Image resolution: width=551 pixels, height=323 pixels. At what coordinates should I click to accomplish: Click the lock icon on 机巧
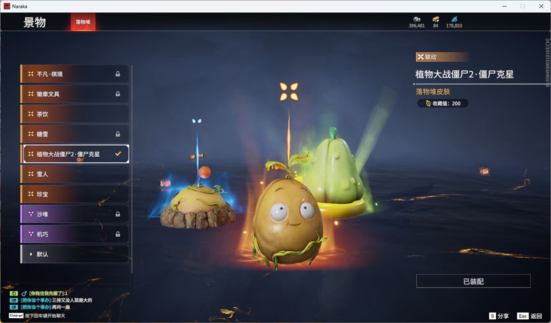118,234
